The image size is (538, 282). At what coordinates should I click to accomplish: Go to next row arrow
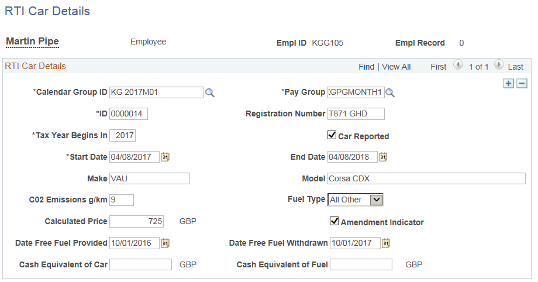point(498,66)
